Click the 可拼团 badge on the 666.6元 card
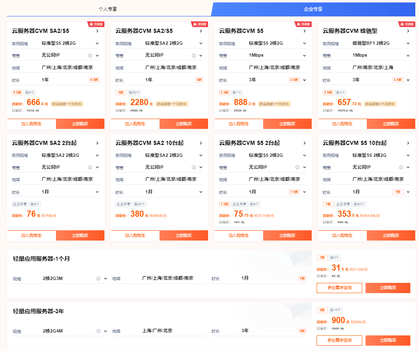419x351 pixels. 96,24
